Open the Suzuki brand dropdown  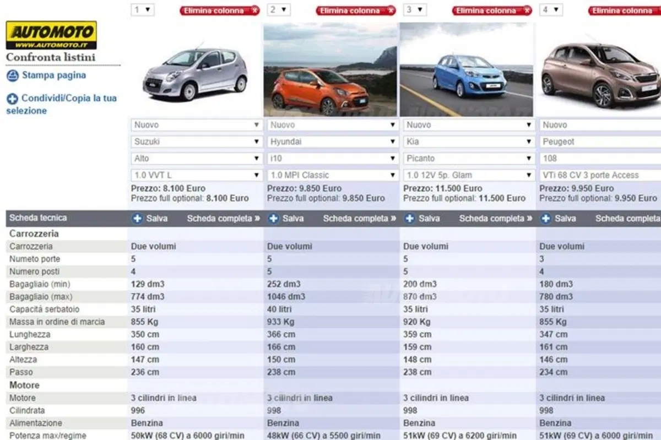coord(196,142)
